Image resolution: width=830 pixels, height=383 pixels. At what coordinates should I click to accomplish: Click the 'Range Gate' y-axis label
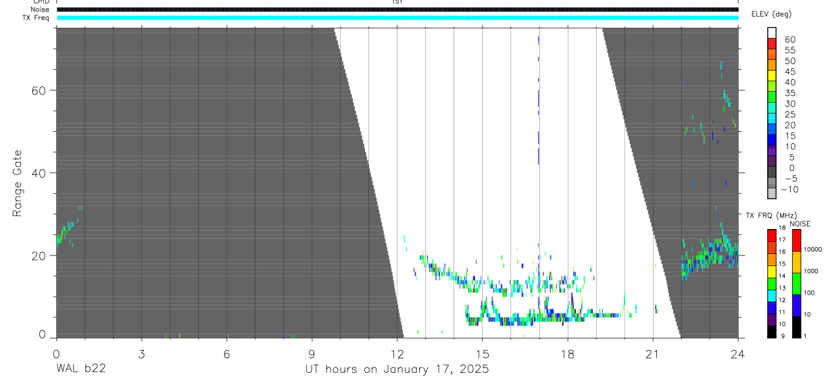click(18, 183)
